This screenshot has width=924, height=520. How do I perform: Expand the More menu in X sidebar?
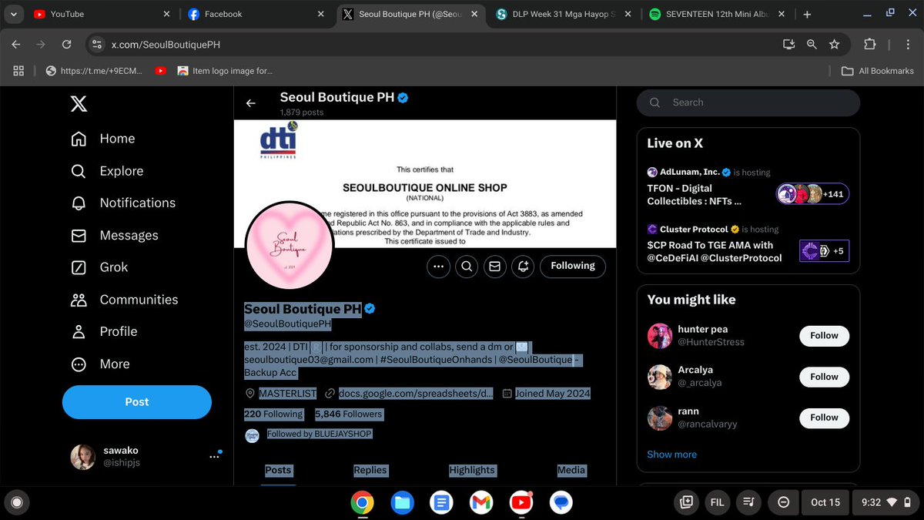point(100,364)
